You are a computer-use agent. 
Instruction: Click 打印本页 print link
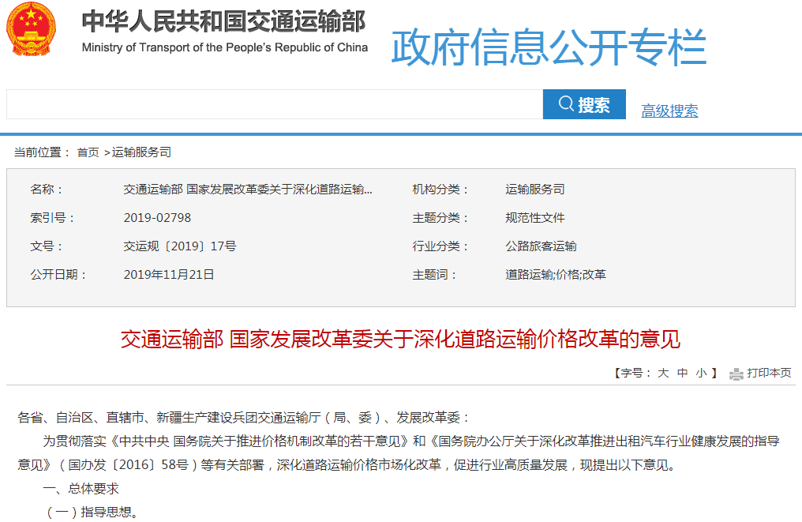pos(769,373)
